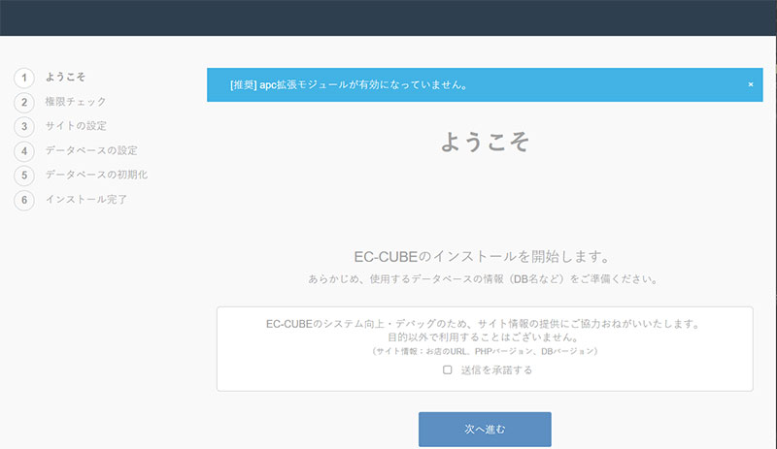The height and width of the screenshot is (449, 777).
Task: Select the step 4 number circle
Action: click(x=24, y=150)
